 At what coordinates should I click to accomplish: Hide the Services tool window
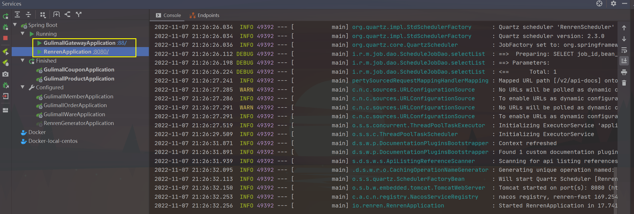click(625, 3)
